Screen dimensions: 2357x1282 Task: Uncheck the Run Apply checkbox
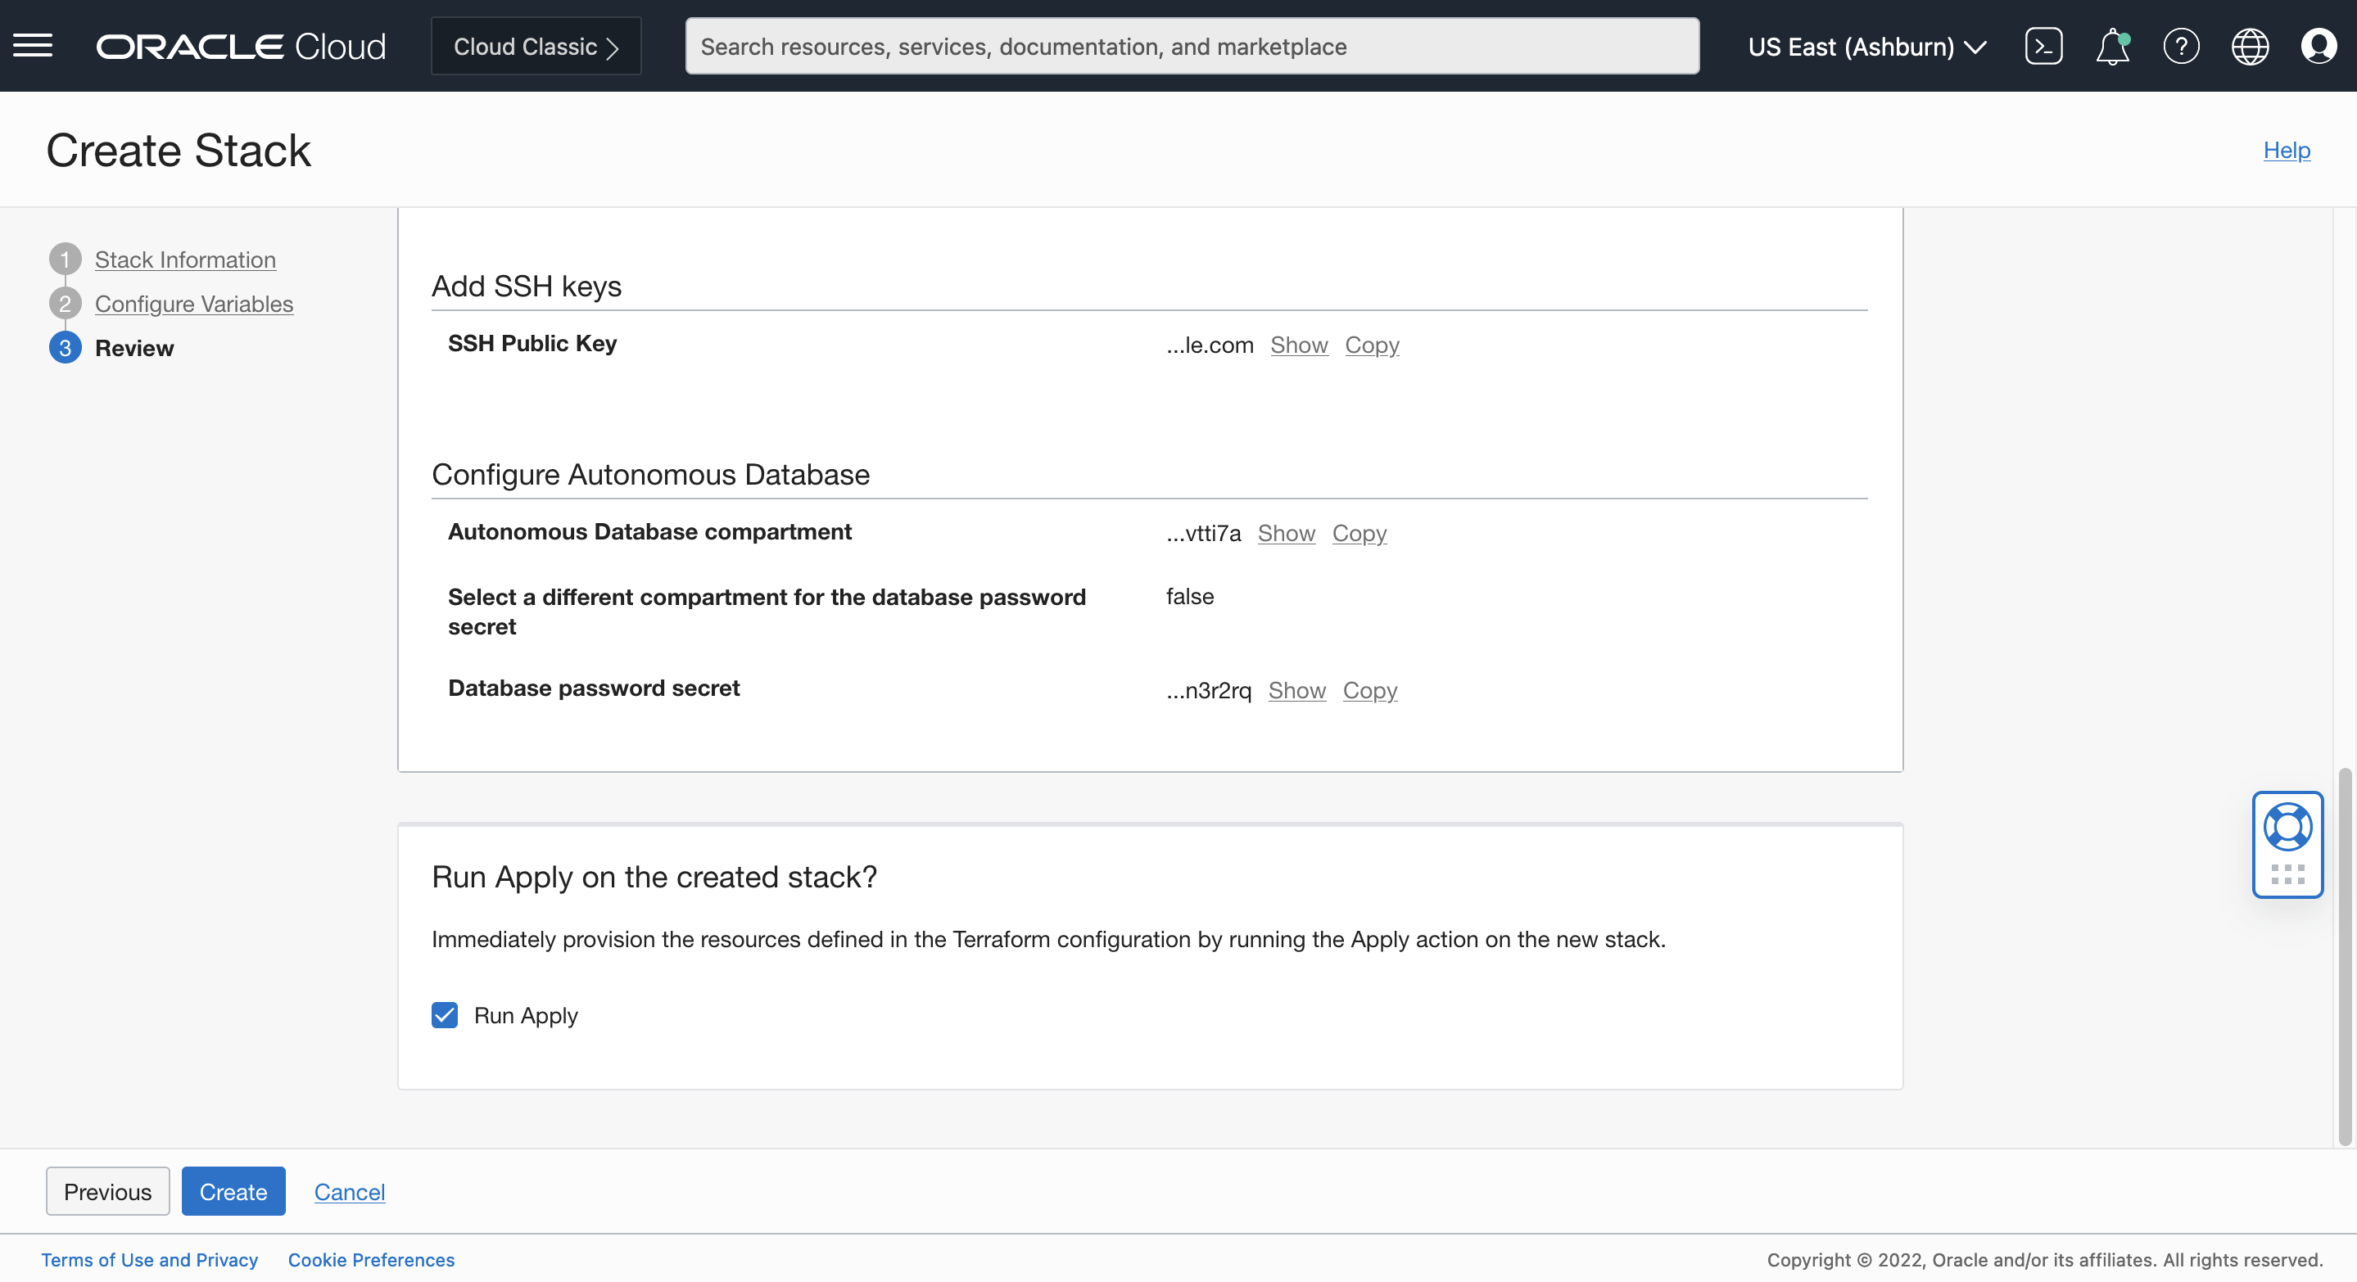(x=445, y=1015)
